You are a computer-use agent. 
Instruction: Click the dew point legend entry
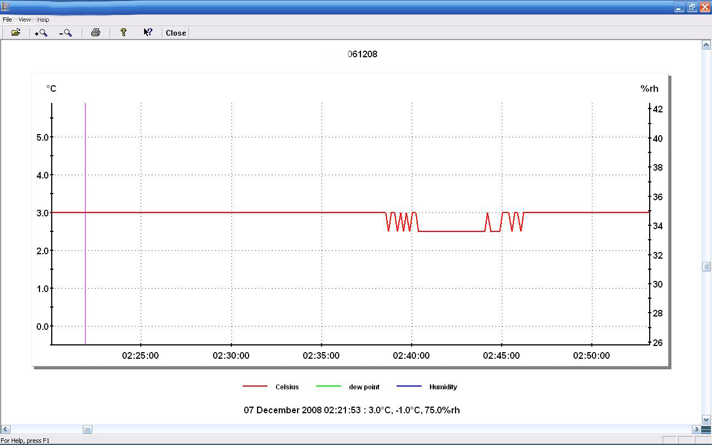(364, 387)
